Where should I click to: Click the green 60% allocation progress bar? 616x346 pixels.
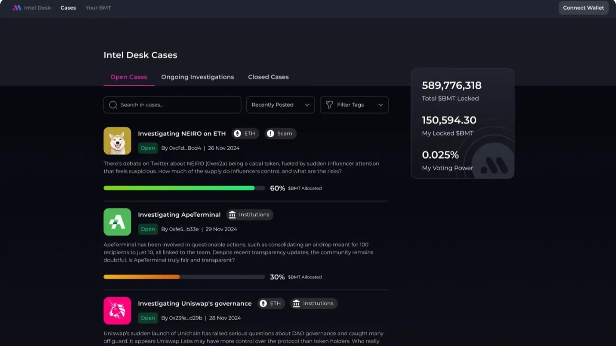point(184,188)
